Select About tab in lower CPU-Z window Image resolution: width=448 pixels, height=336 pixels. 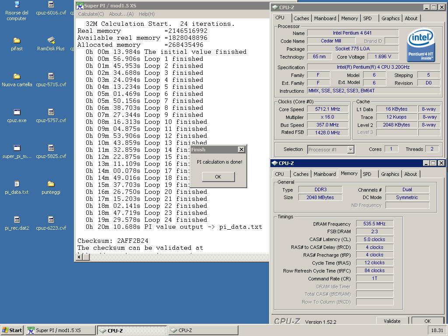(410, 174)
